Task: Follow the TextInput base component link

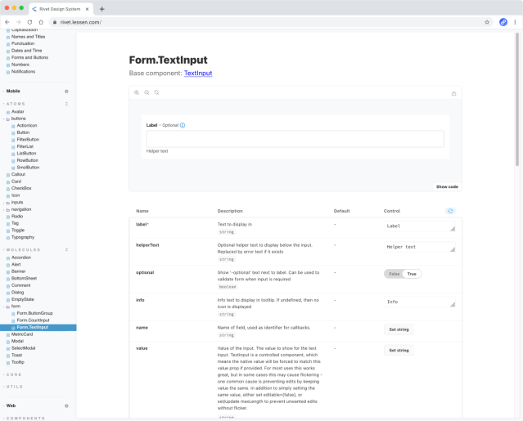Action: click(198, 74)
